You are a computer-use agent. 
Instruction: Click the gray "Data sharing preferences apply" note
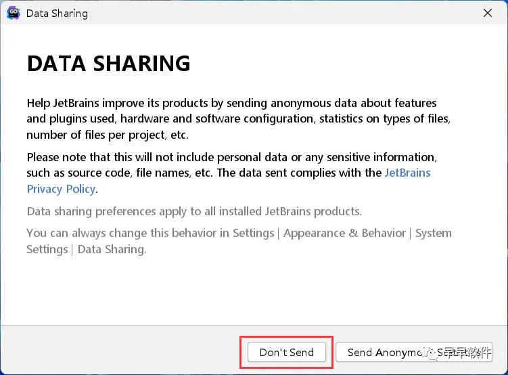tap(194, 211)
